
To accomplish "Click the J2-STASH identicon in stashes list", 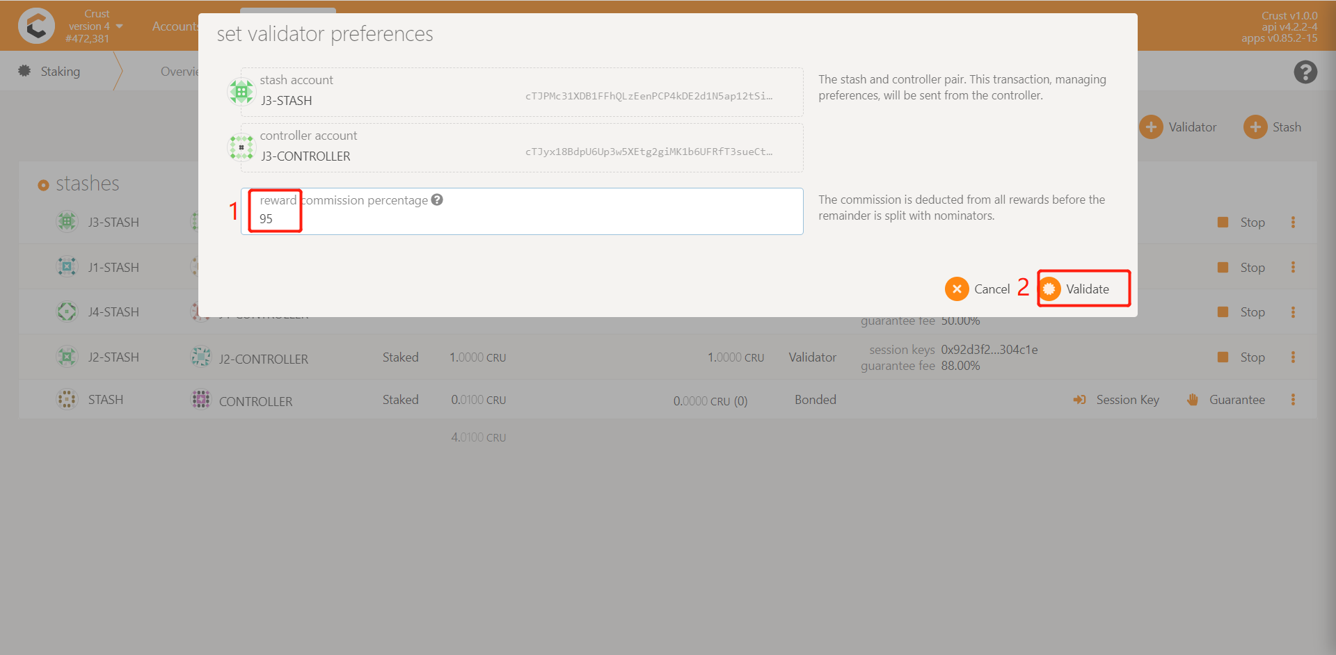I will pos(67,357).
